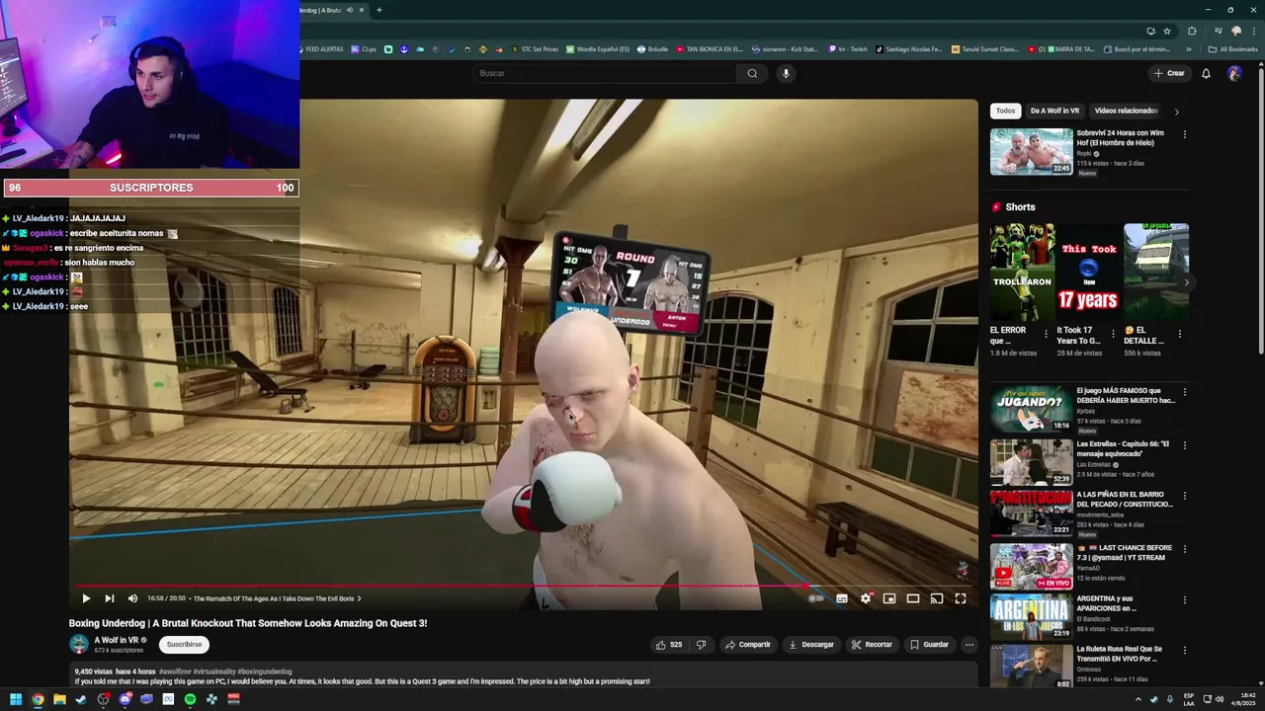Enable theater mode view
Image resolution: width=1265 pixels, height=711 pixels.
(913, 598)
